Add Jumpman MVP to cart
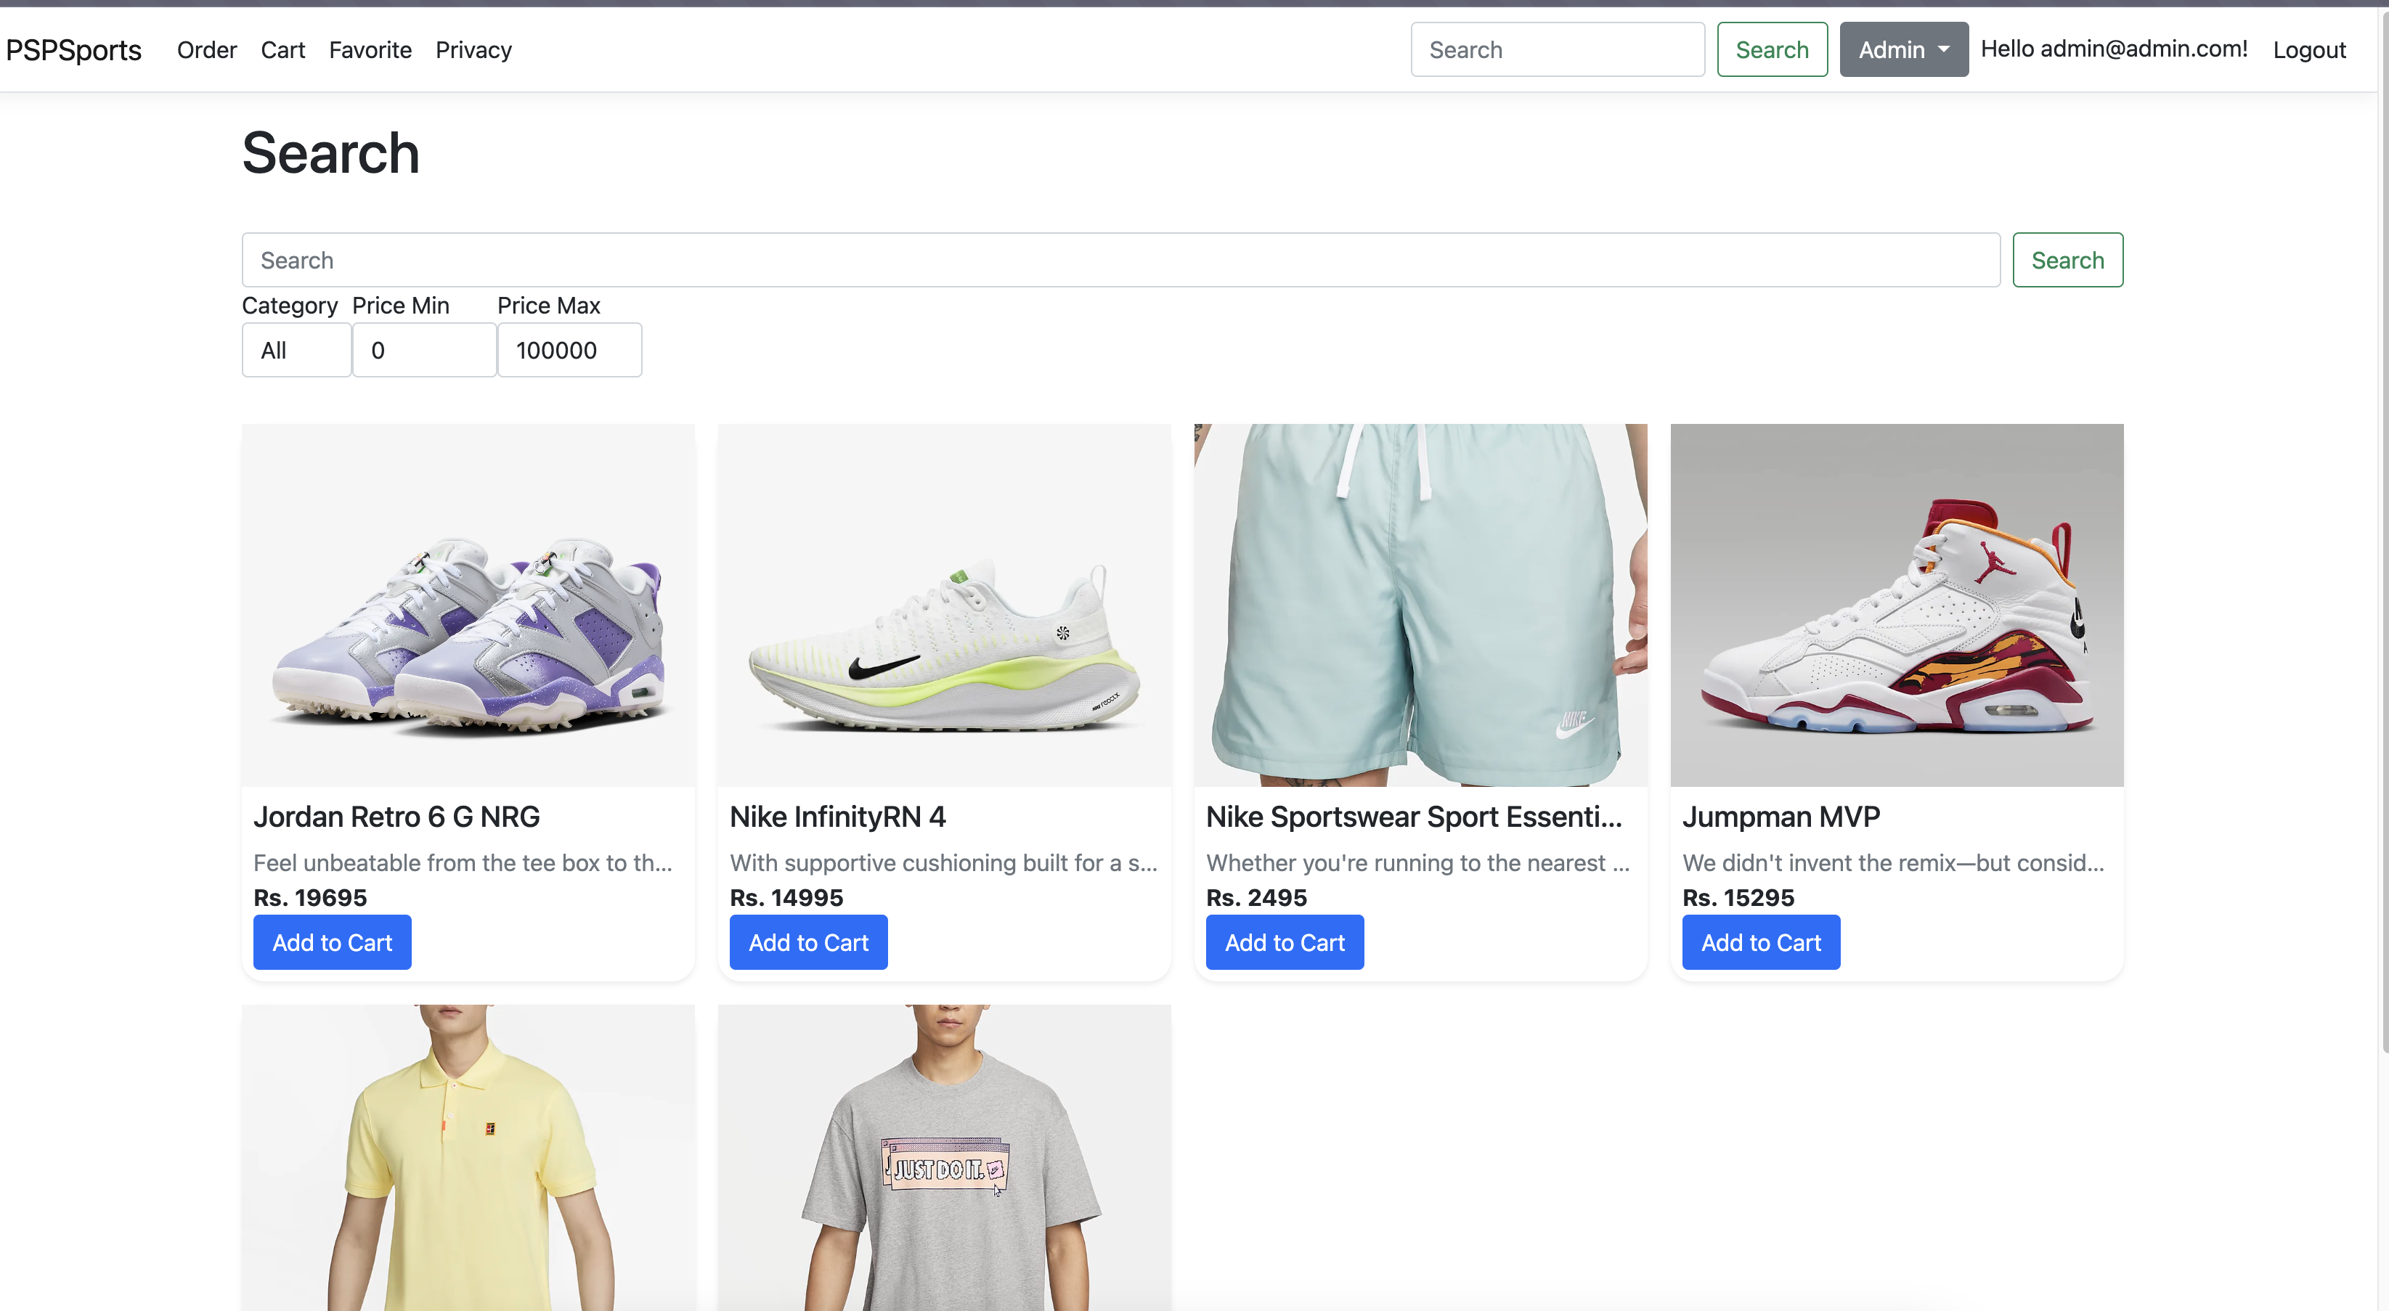Image resolution: width=2389 pixels, height=1311 pixels. [1760, 943]
